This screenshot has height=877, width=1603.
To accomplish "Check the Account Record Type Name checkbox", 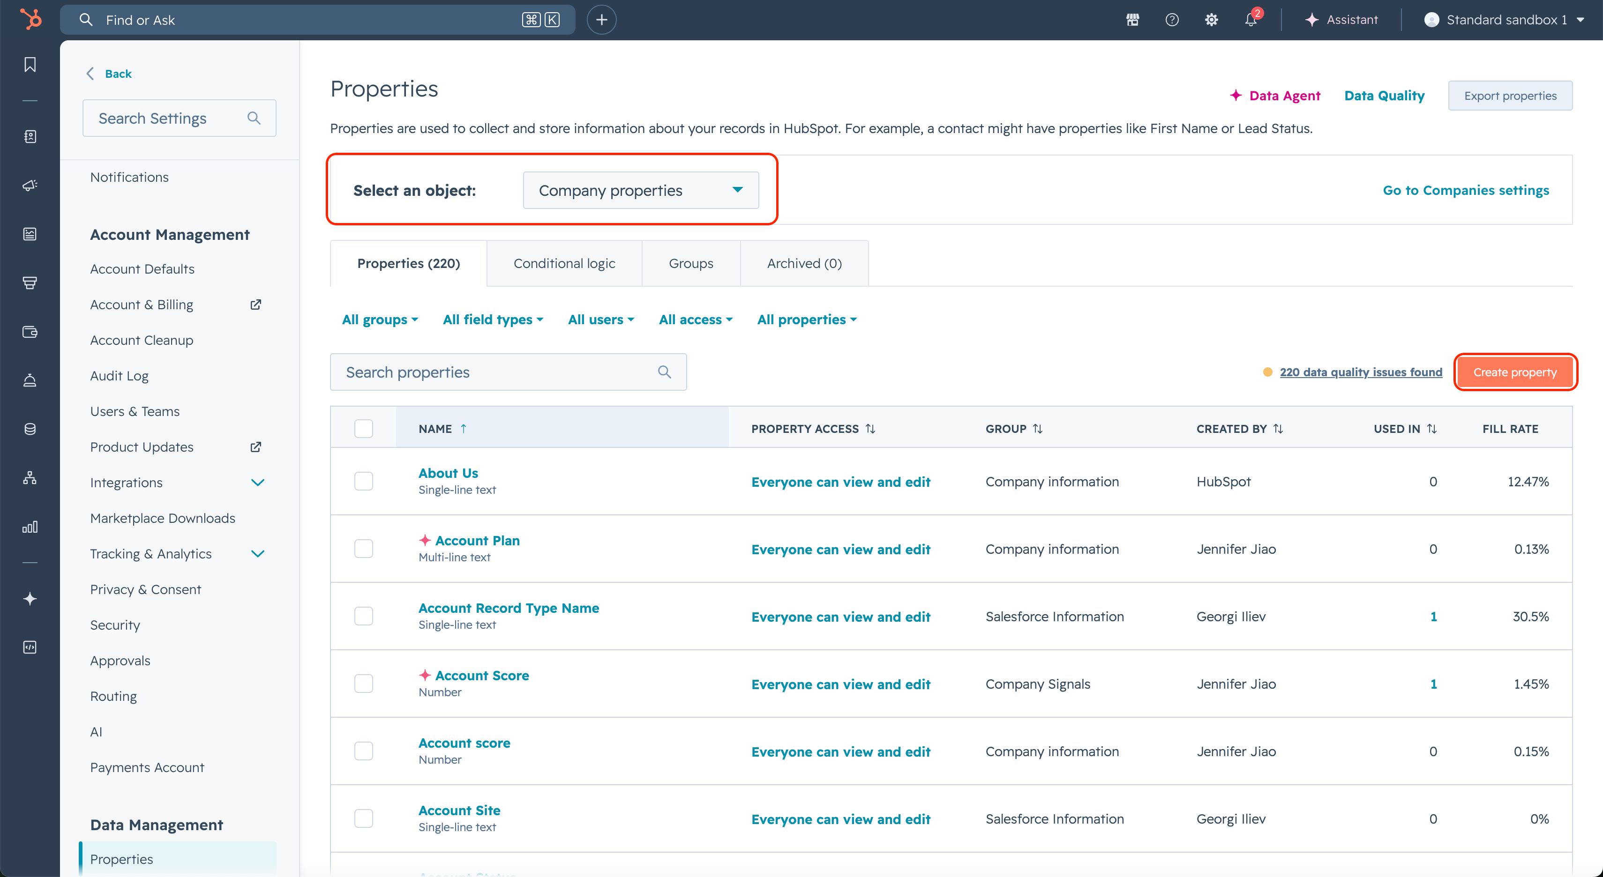I will (363, 616).
